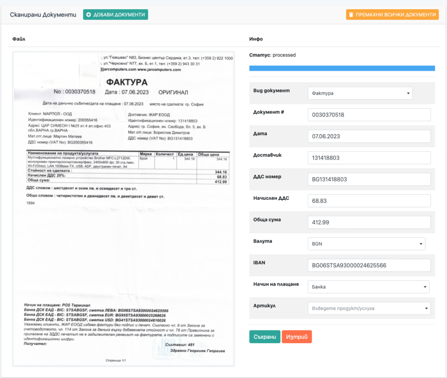This screenshot has height=378, width=447.
Task: Click the blue processing progress bar
Action: point(342,68)
